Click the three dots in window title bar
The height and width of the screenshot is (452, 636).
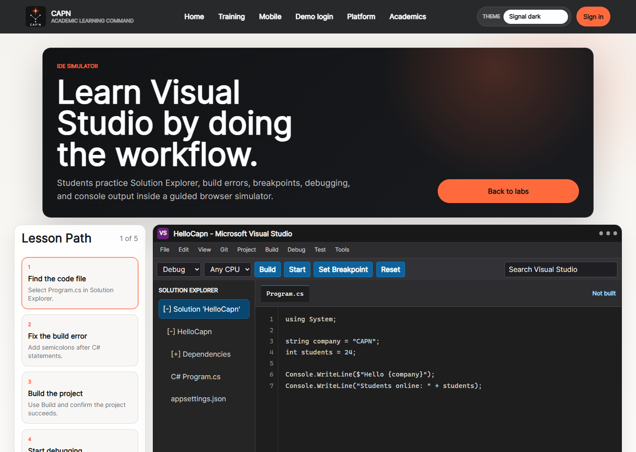(x=608, y=233)
